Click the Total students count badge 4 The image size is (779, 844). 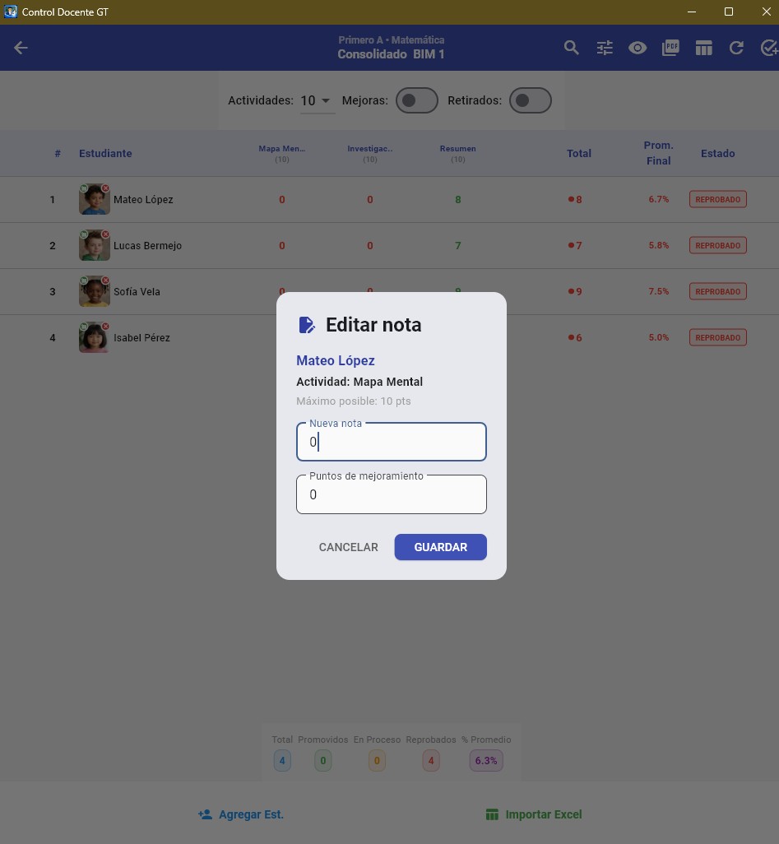[282, 761]
